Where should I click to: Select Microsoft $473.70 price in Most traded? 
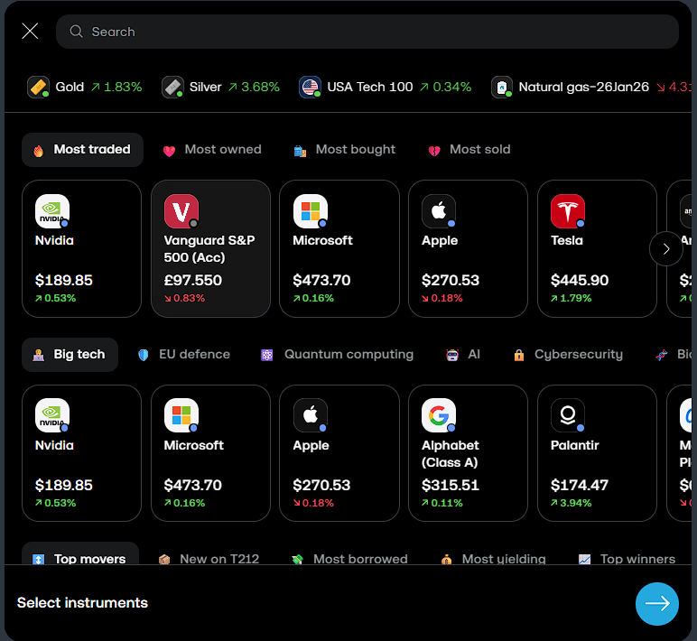pos(321,280)
